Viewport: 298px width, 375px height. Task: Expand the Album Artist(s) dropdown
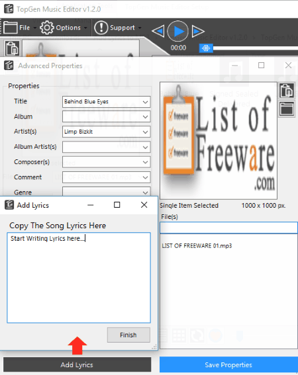[145, 147]
